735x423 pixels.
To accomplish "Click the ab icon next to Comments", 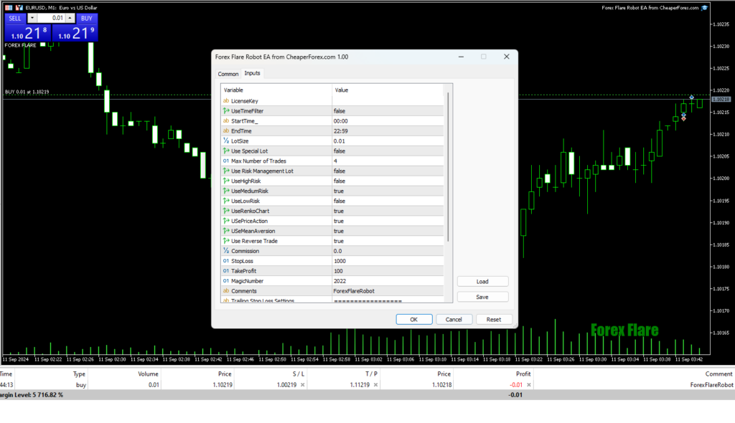I will coord(226,291).
